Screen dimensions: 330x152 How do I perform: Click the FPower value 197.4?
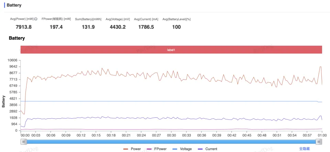[56, 27]
